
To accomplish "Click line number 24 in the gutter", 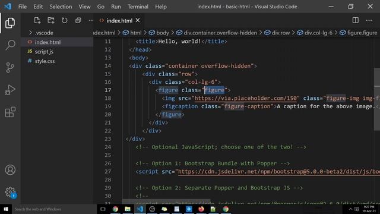I will pyautogui.click(x=108, y=147).
